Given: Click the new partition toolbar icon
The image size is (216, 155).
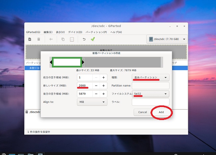Looking at the screenshot, I should pos(30,39).
